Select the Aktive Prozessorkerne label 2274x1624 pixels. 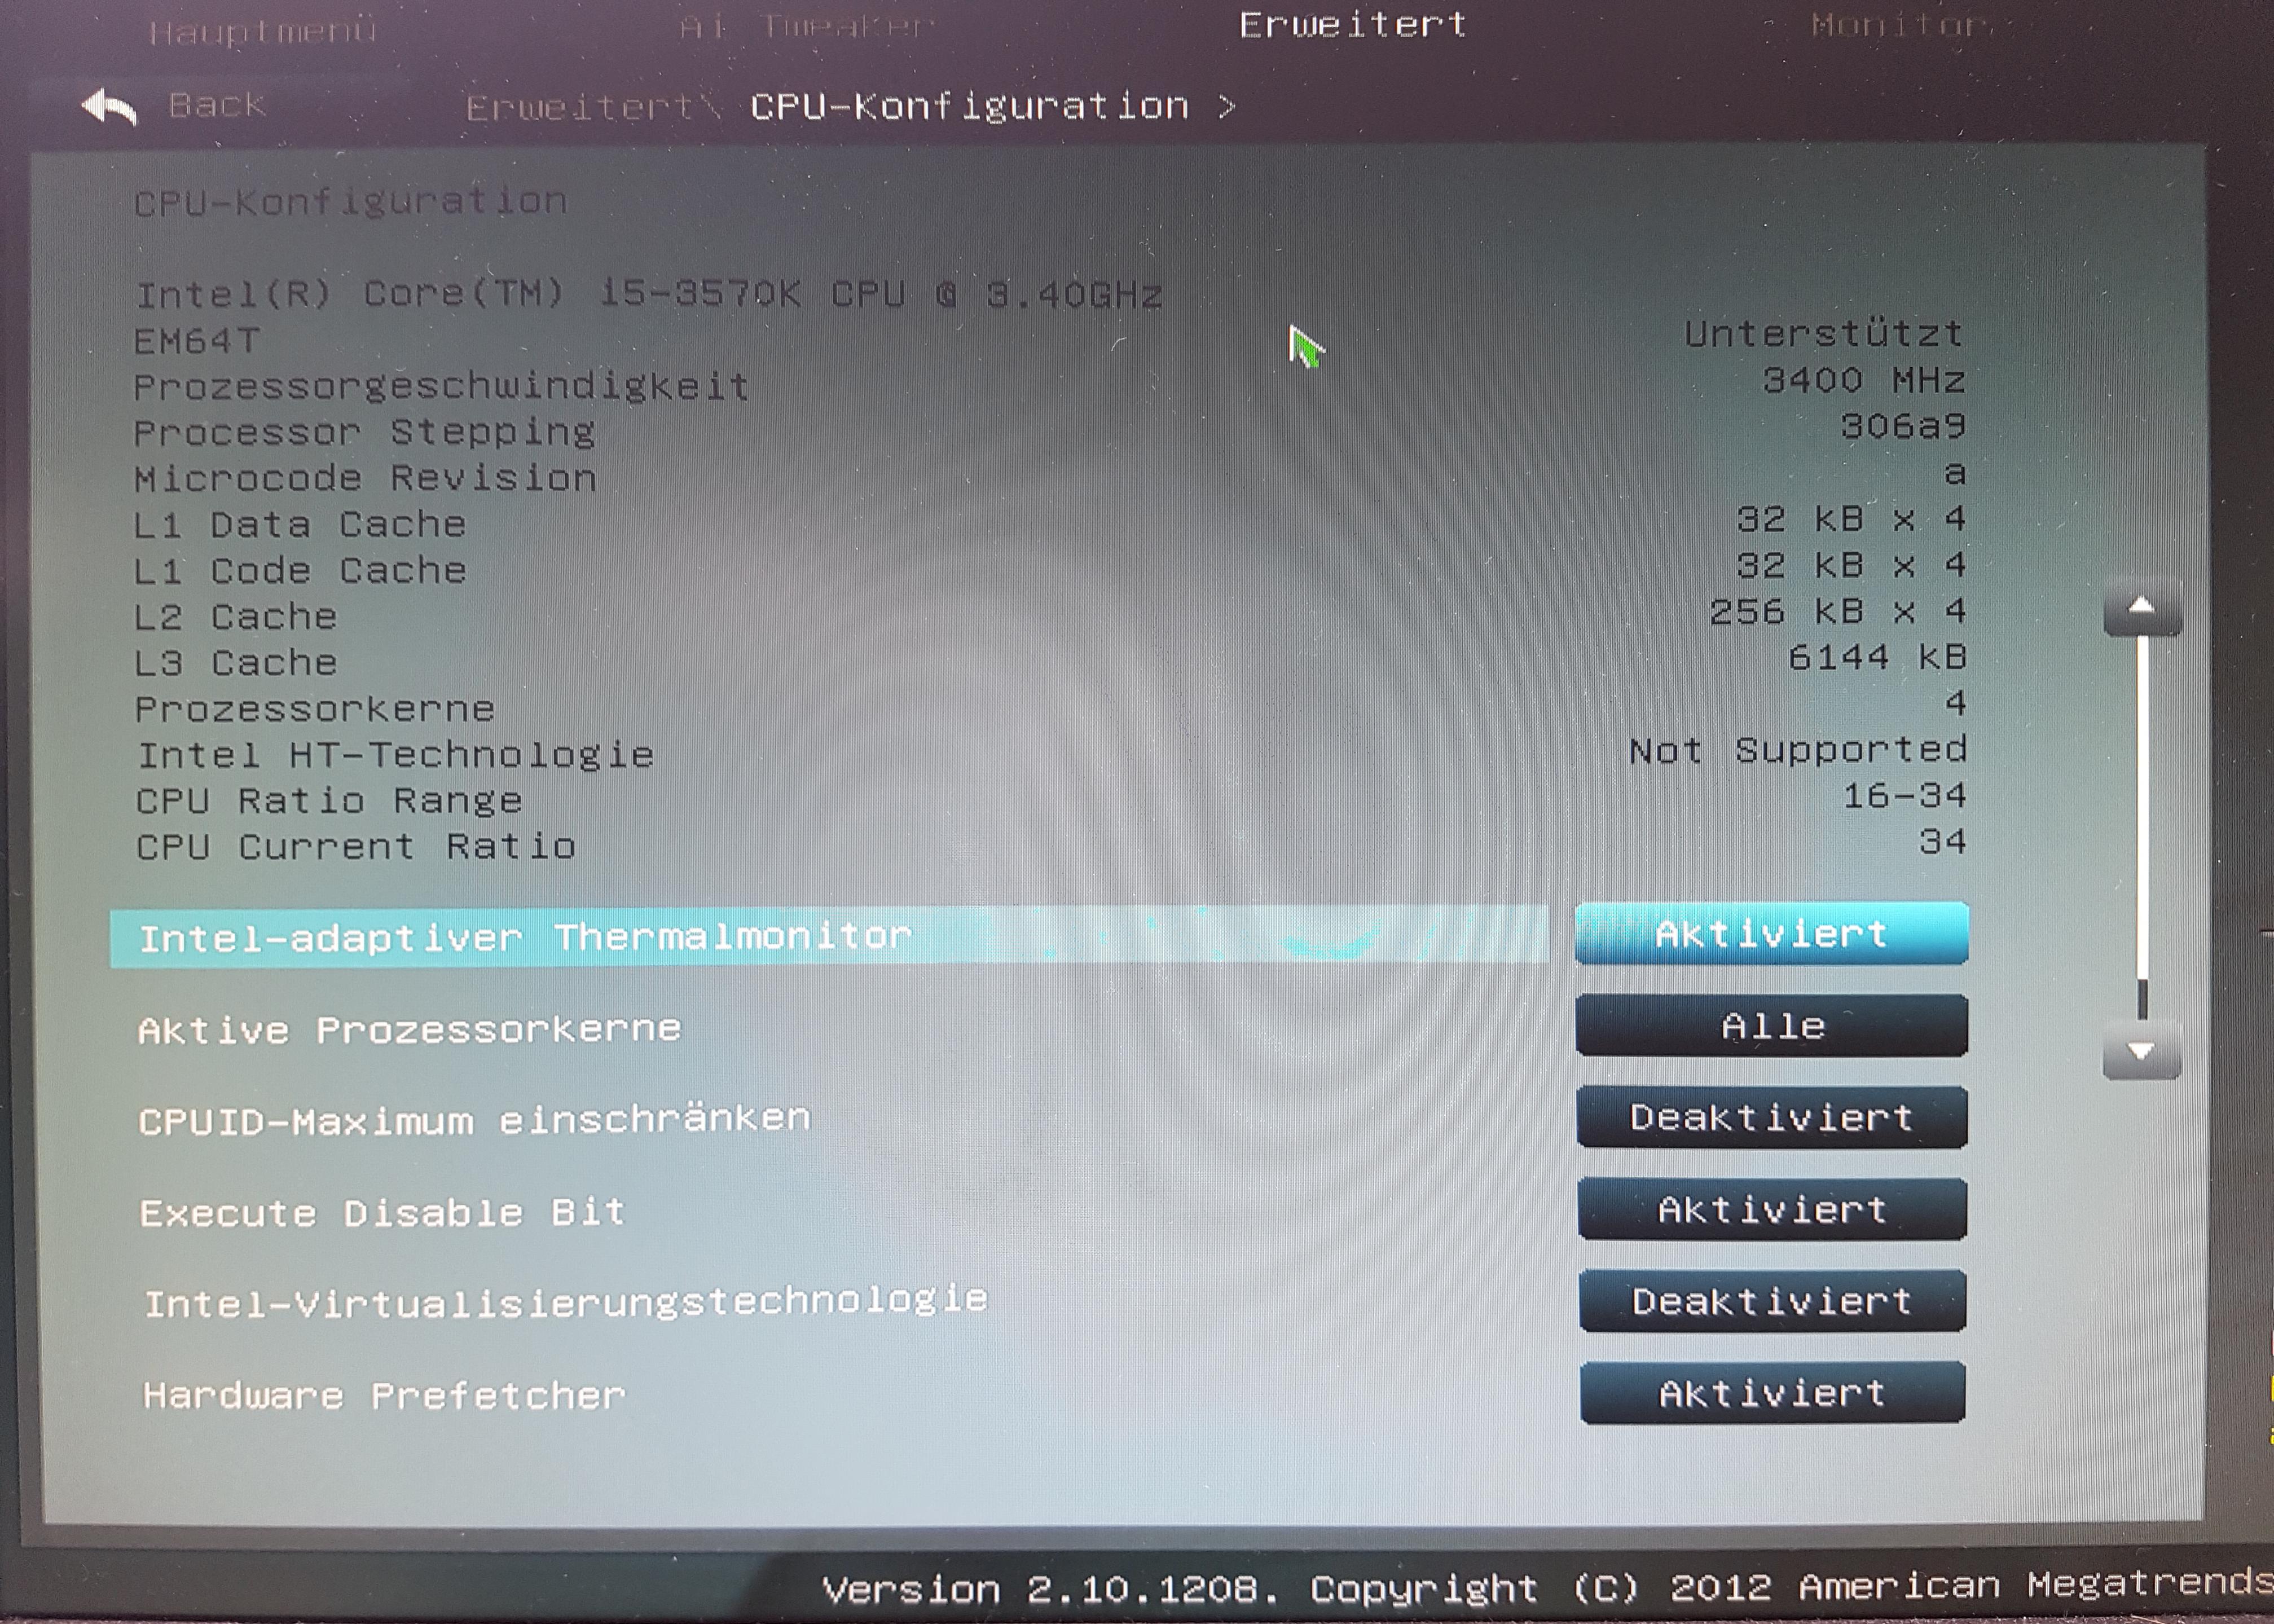(x=409, y=1029)
